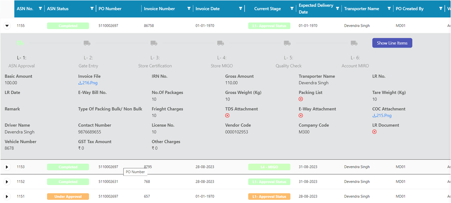Click the Packing List missing-file icon
451x203 pixels.
(x=301, y=99)
